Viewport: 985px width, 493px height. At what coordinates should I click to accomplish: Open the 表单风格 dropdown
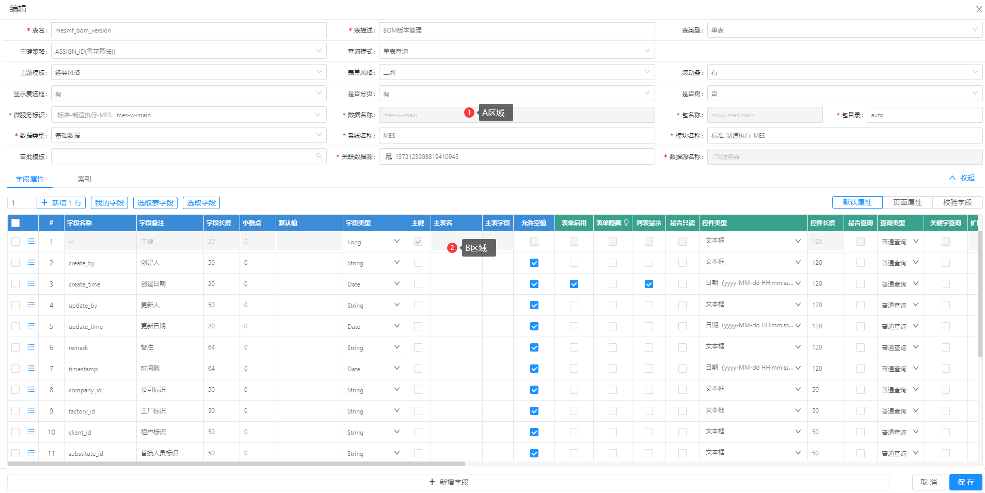pos(517,72)
